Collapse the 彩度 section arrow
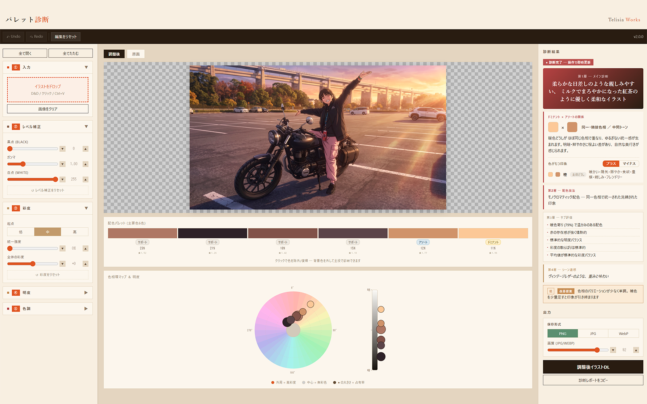 (86, 208)
